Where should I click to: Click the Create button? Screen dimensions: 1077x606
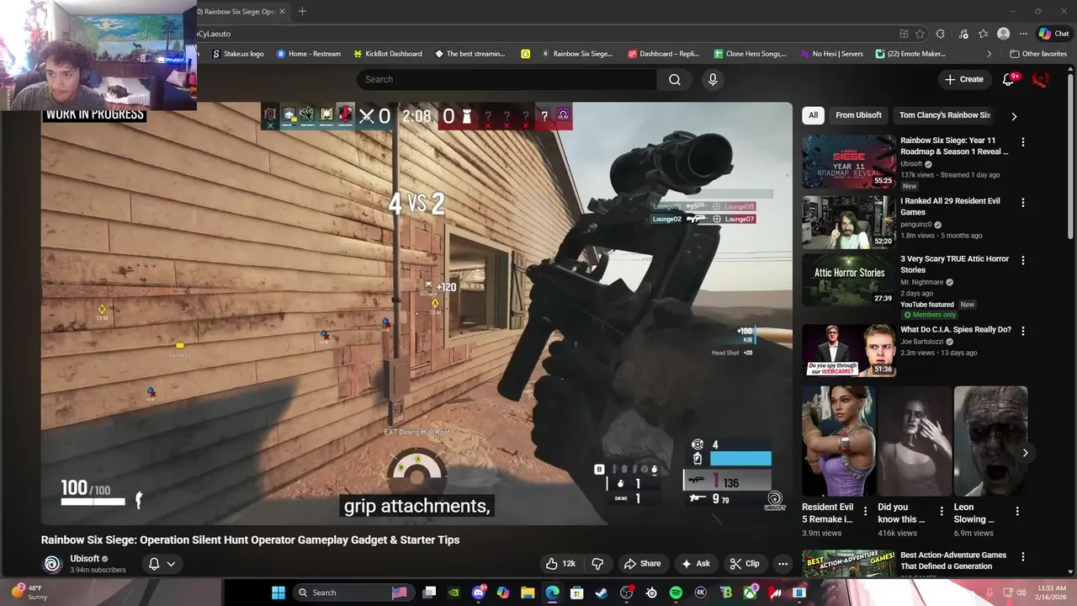pyautogui.click(x=964, y=79)
